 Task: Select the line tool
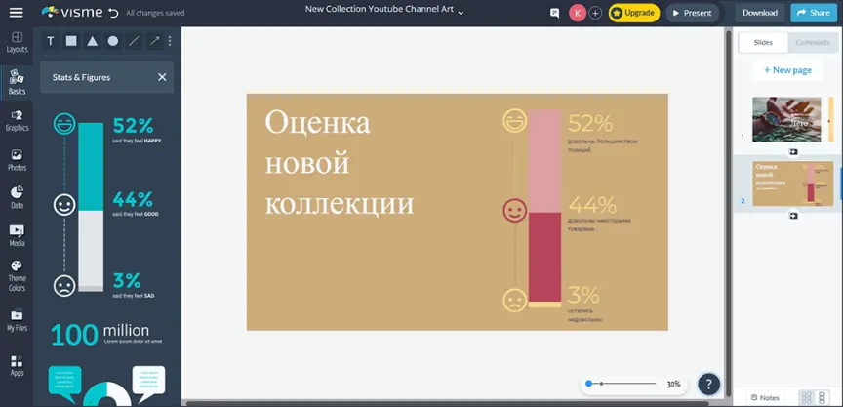pos(134,41)
